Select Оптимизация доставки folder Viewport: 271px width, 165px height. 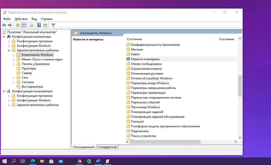tap(147, 74)
